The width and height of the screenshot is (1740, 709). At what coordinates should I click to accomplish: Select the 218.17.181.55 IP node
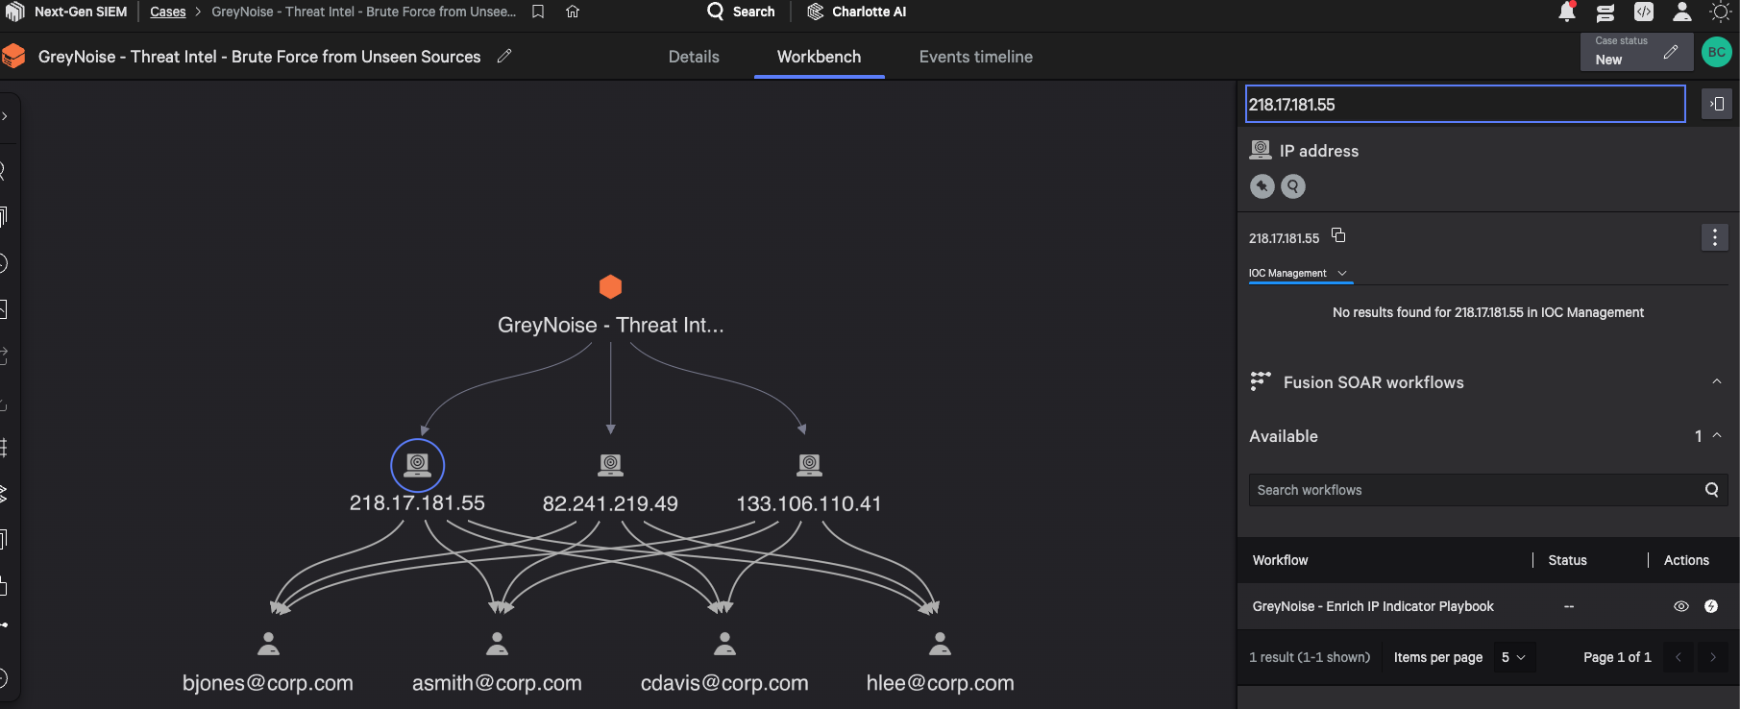pyautogui.click(x=417, y=466)
